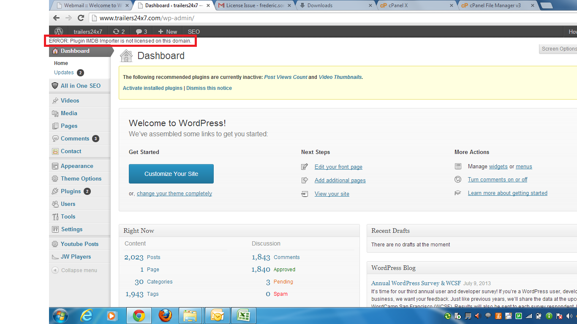
Task: Open the 2,023 Posts count link
Action: point(142,257)
